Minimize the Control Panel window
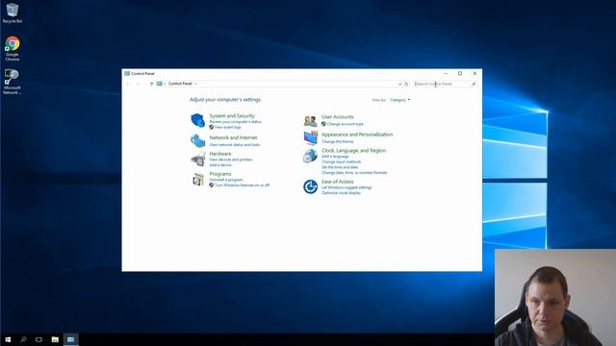The image size is (616, 346). tap(446, 73)
